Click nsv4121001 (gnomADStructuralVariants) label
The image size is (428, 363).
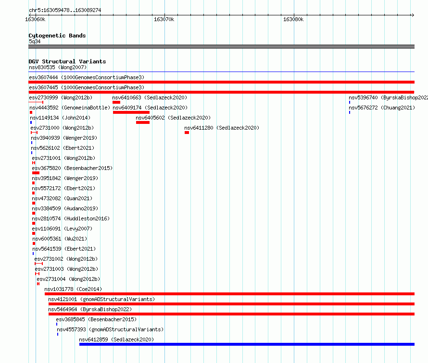[x=101, y=299]
